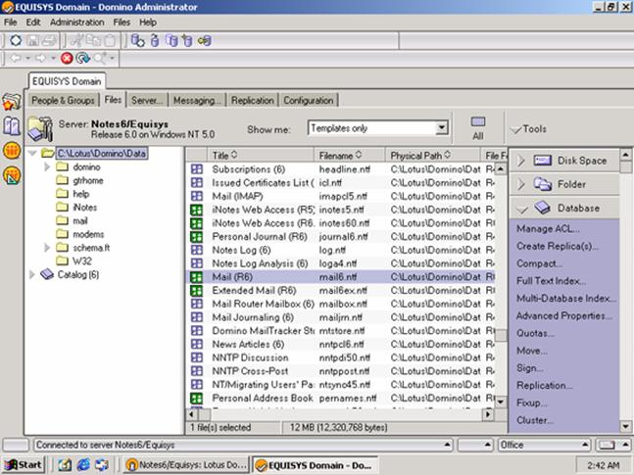
Task: Switch to the Replication tab
Action: click(253, 100)
